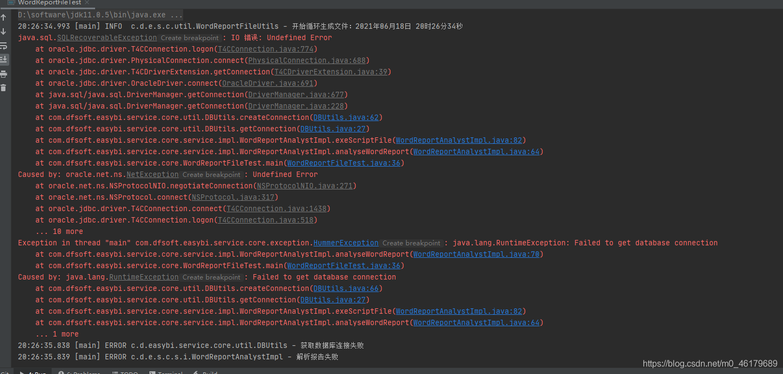Click the Git label at bottom left
The width and height of the screenshot is (783, 374).
pyautogui.click(x=5, y=372)
